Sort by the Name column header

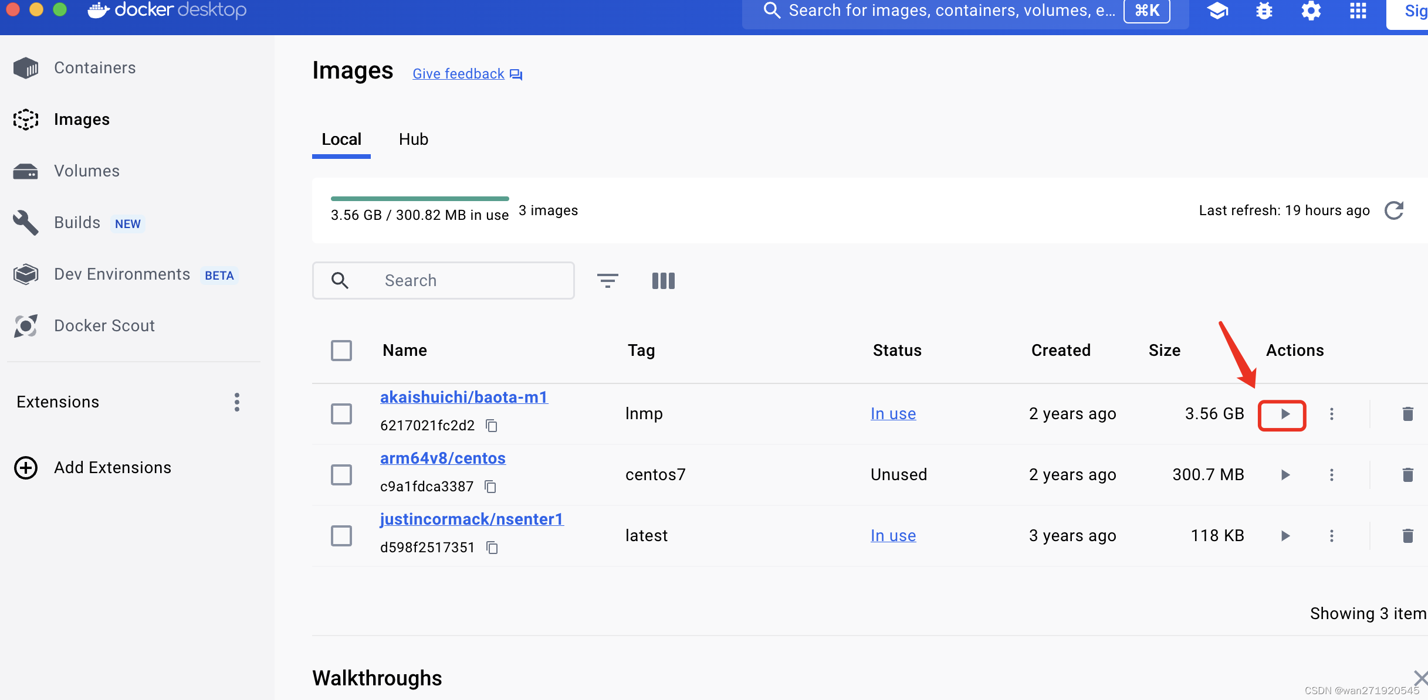point(405,351)
